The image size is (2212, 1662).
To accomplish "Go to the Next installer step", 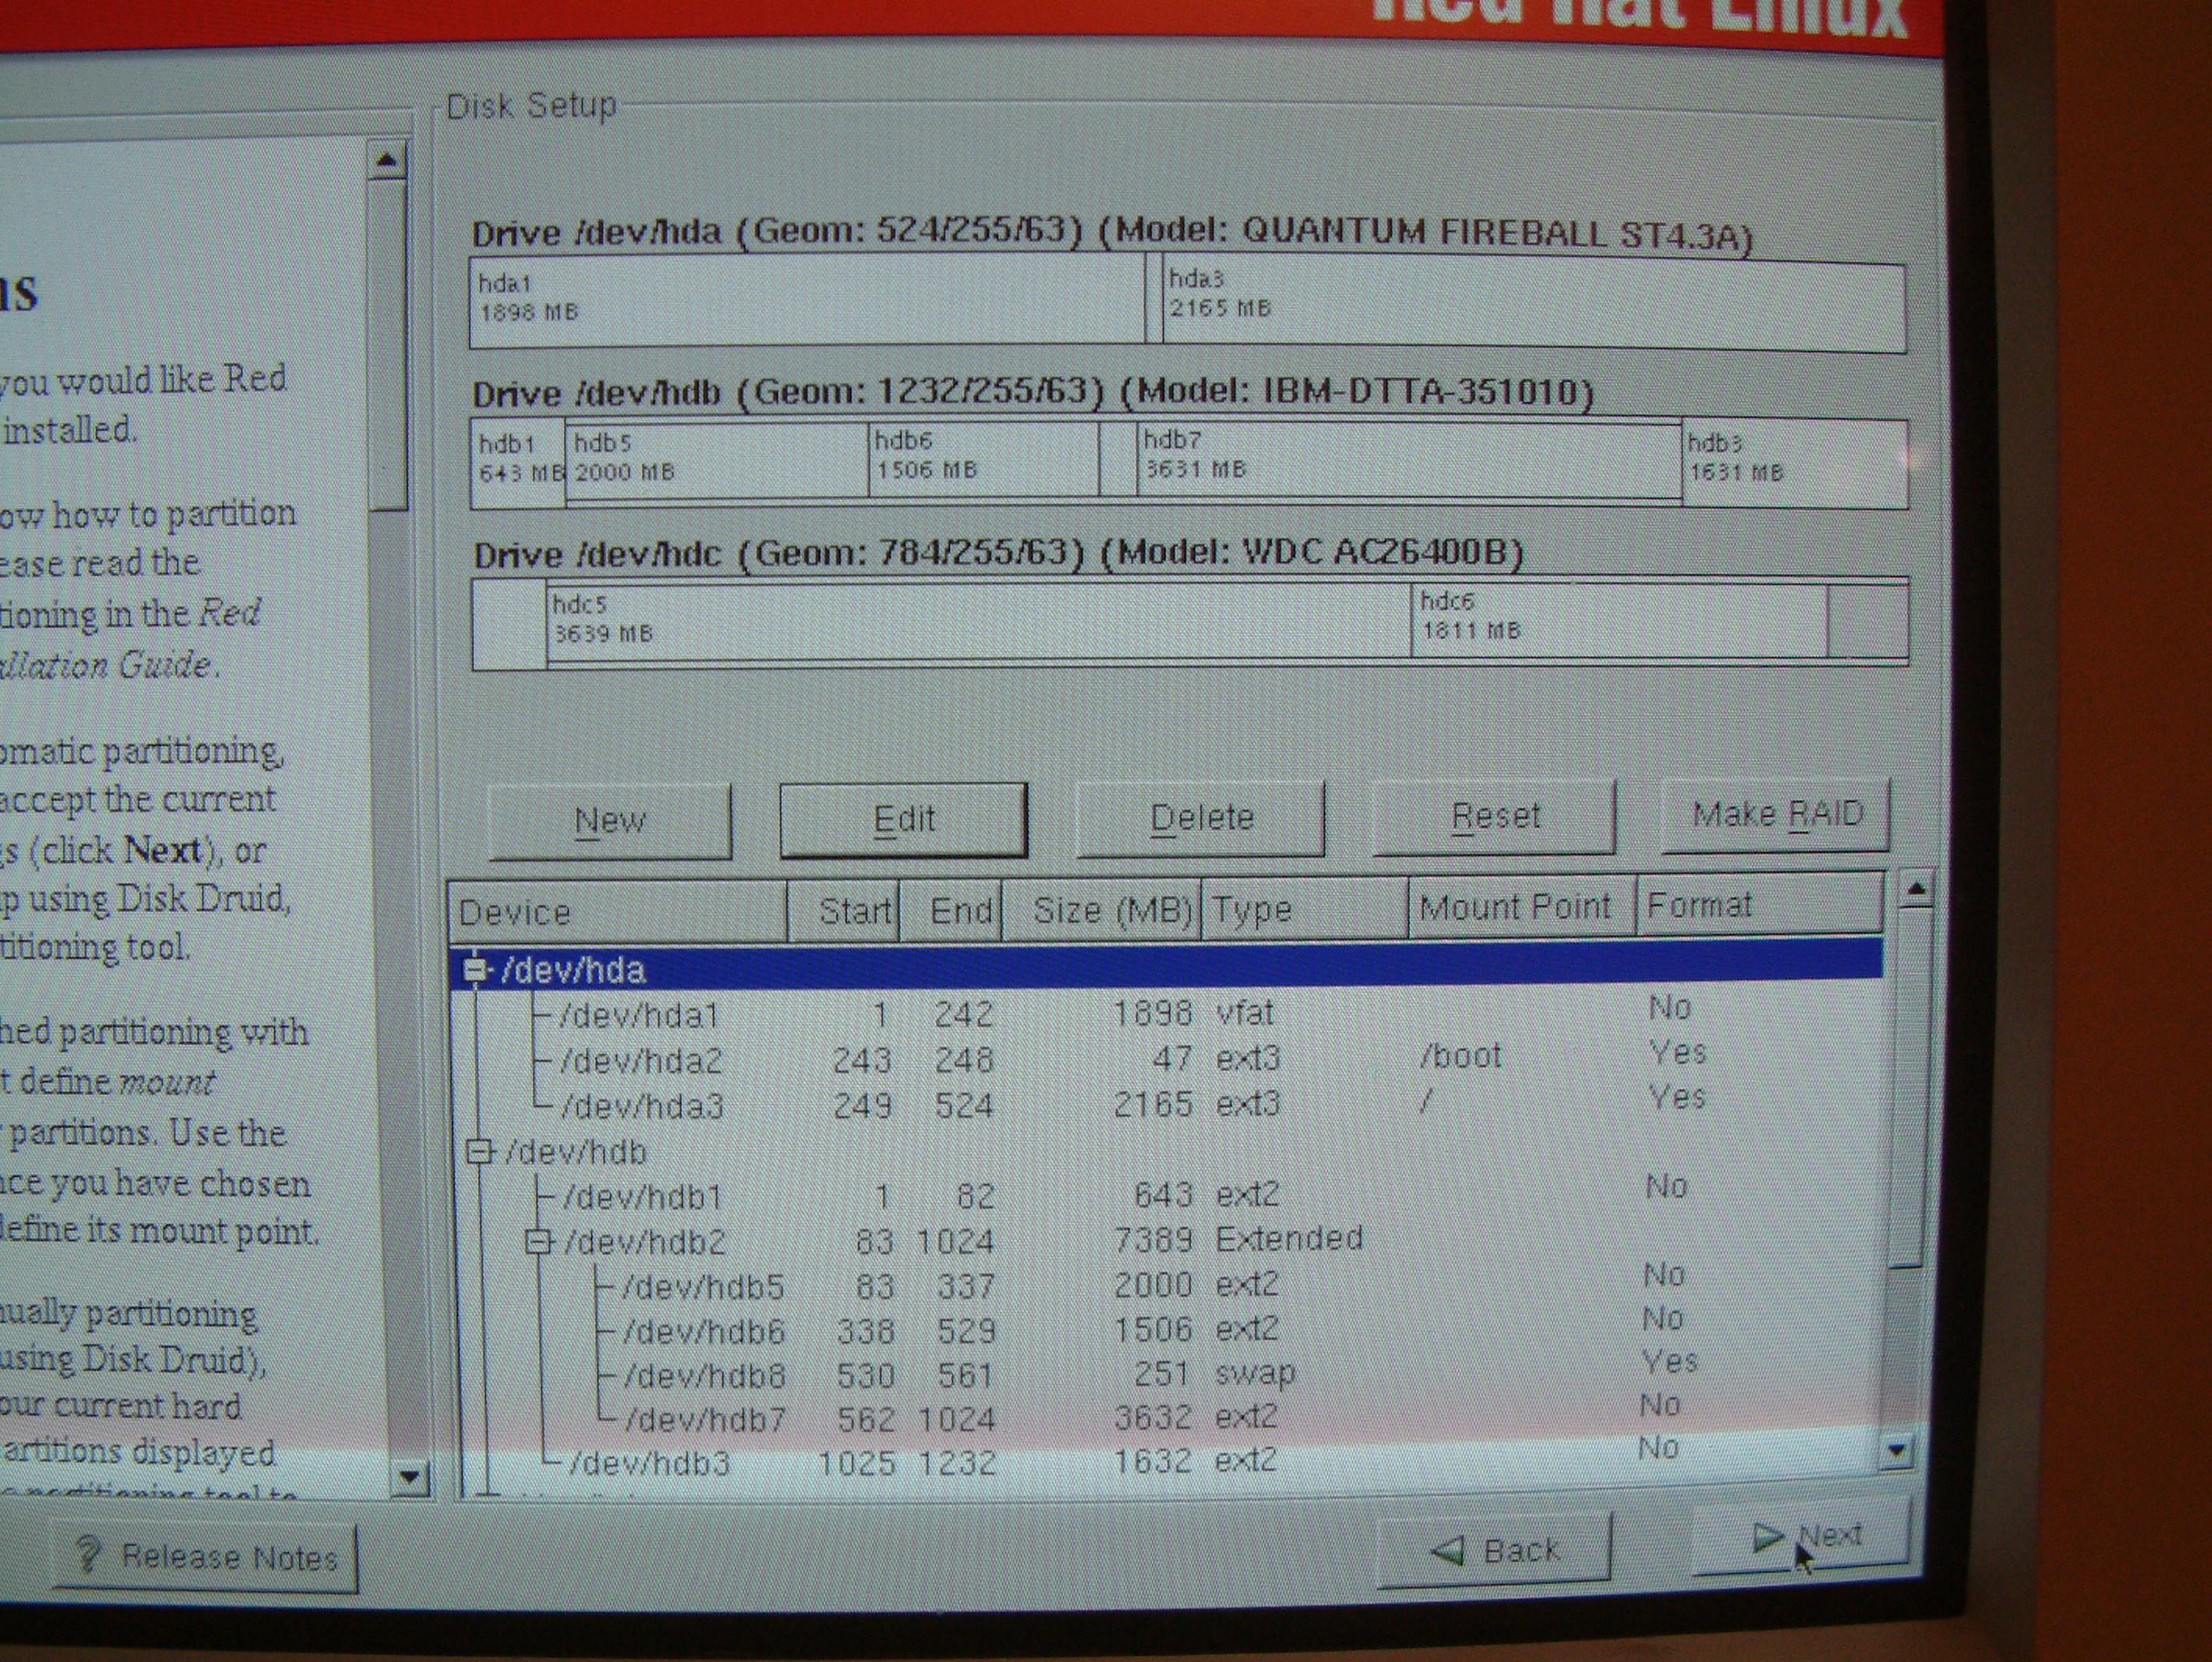I will 1802,1537.
